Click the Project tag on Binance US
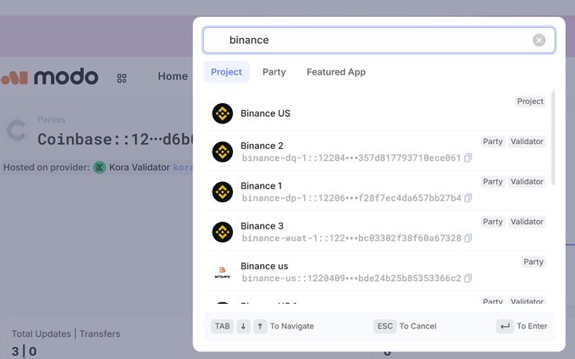The height and width of the screenshot is (359, 575). (x=530, y=102)
